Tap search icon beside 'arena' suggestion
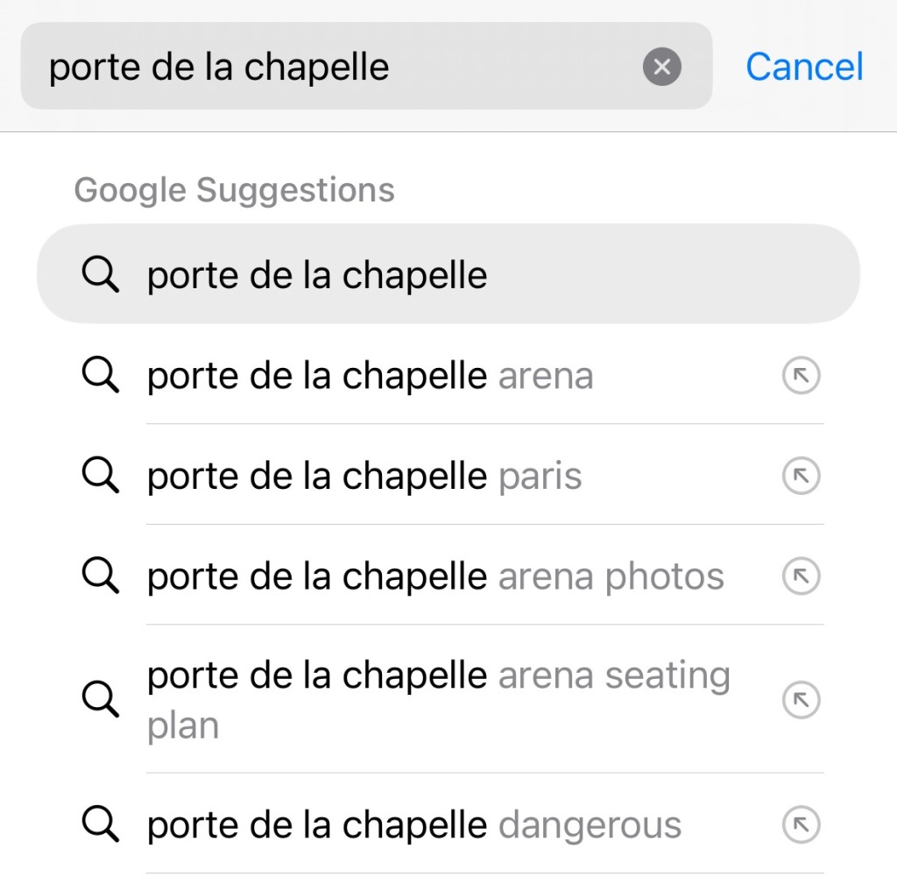The width and height of the screenshot is (897, 891). click(101, 377)
